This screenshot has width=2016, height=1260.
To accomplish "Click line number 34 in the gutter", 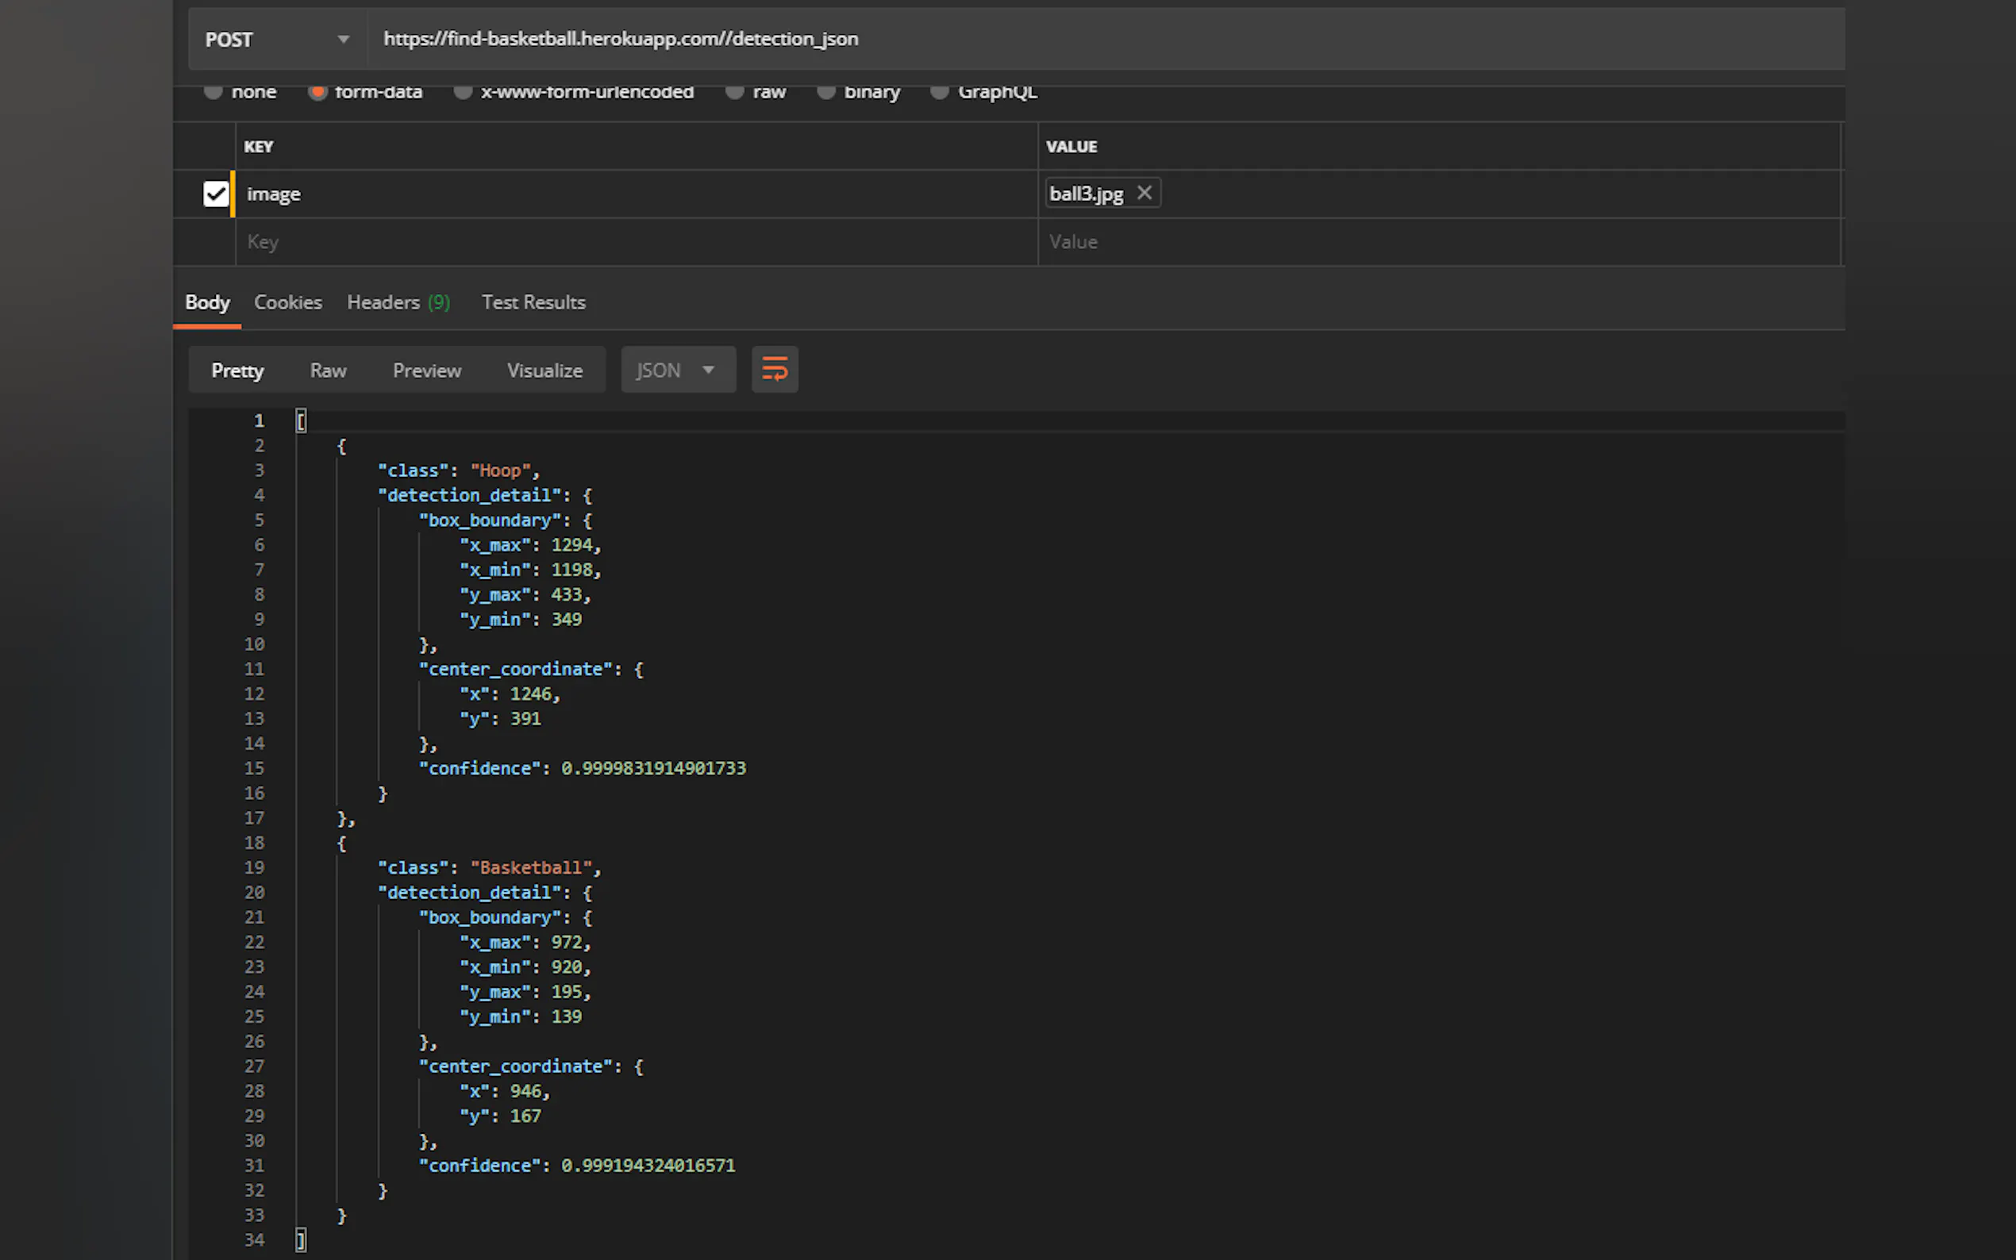I will (254, 1241).
